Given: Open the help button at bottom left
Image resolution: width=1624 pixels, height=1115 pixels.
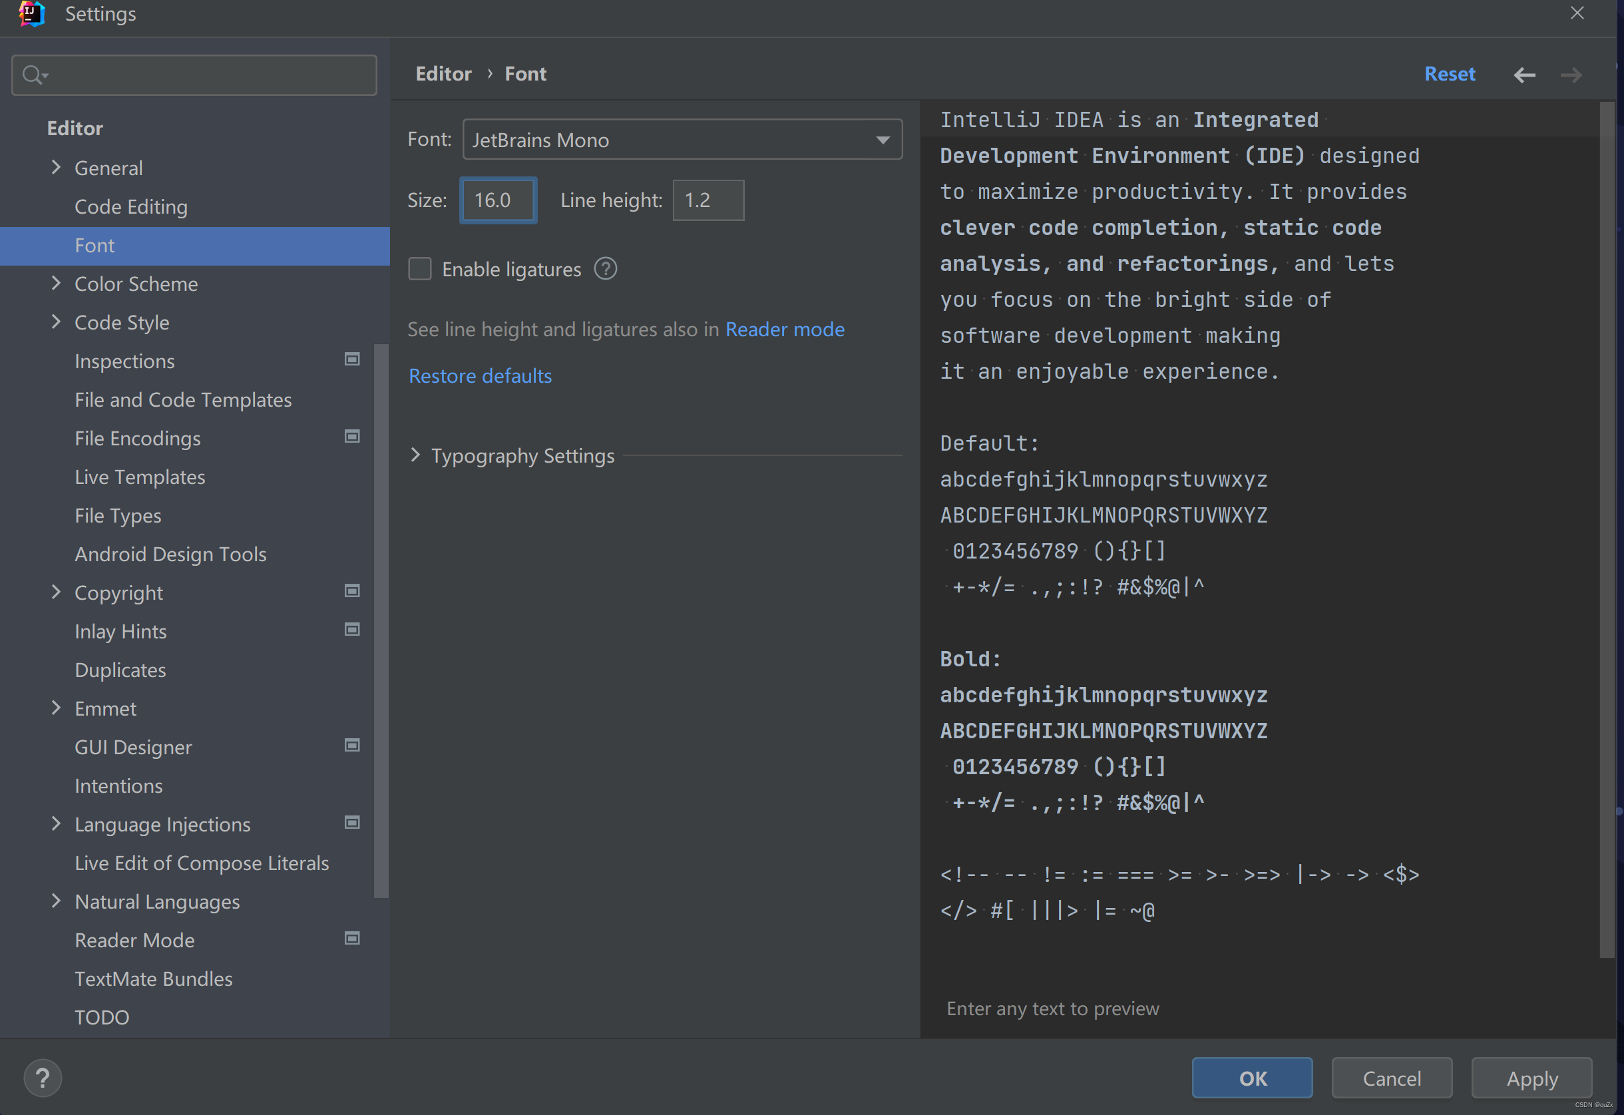Looking at the screenshot, I should tap(43, 1078).
